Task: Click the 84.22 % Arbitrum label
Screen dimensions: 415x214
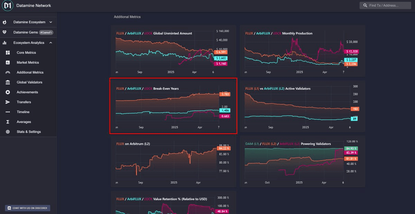Action: pos(223,148)
